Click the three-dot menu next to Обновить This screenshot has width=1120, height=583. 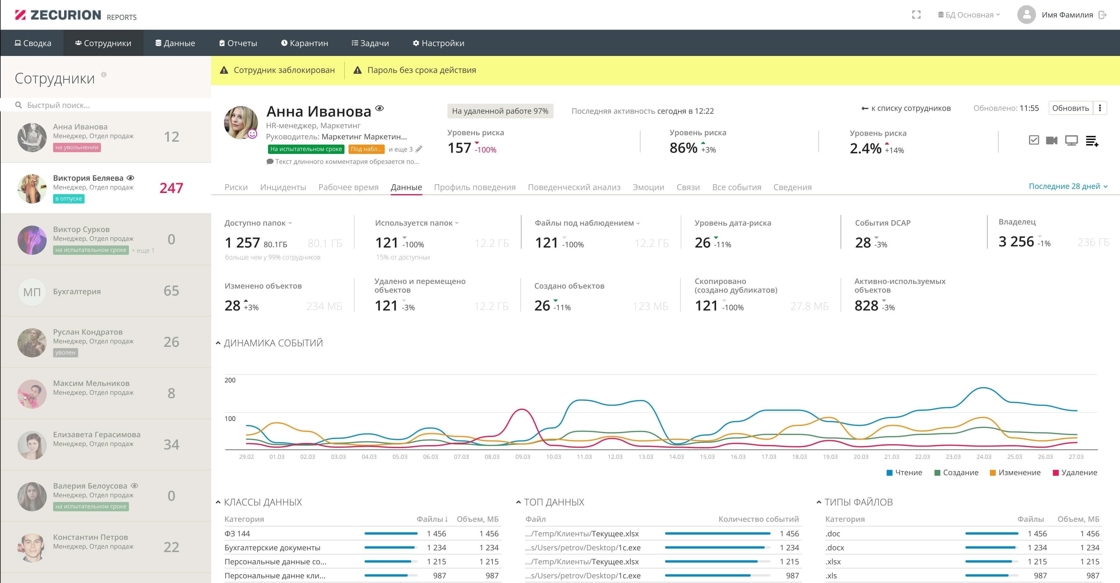tap(1100, 108)
